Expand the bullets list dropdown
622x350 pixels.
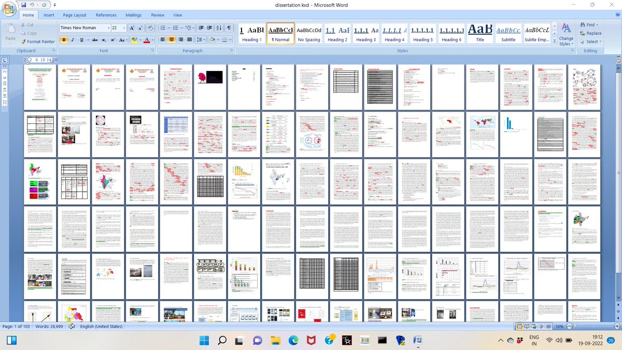(x=168, y=27)
